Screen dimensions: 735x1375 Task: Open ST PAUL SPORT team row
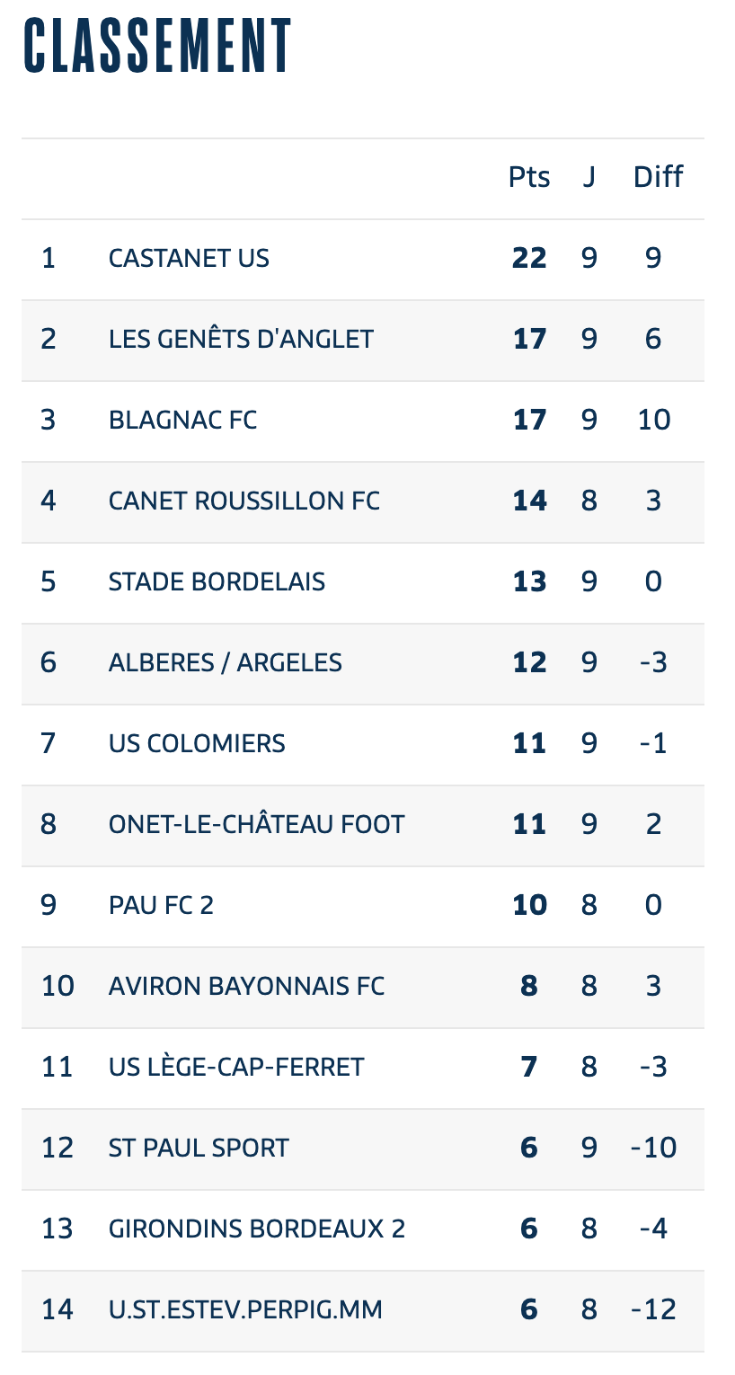click(x=363, y=1149)
